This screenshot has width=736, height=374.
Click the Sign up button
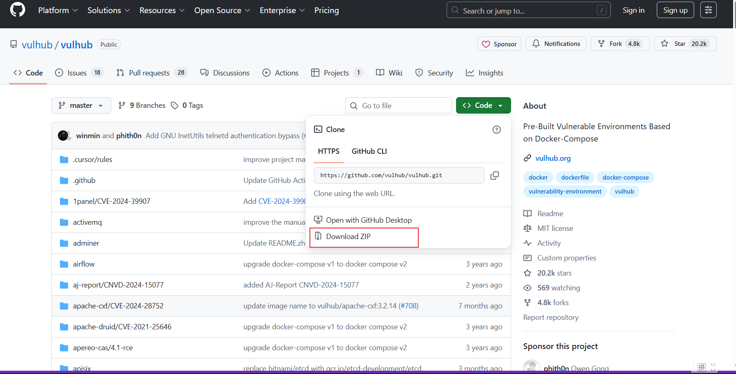point(675,10)
